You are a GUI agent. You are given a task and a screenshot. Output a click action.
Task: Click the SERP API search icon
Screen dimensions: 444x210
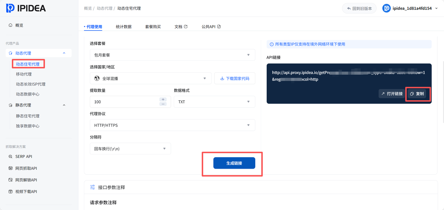point(10,157)
